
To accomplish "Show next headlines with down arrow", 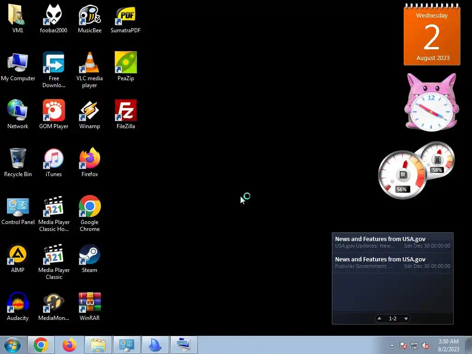I will point(406,319).
